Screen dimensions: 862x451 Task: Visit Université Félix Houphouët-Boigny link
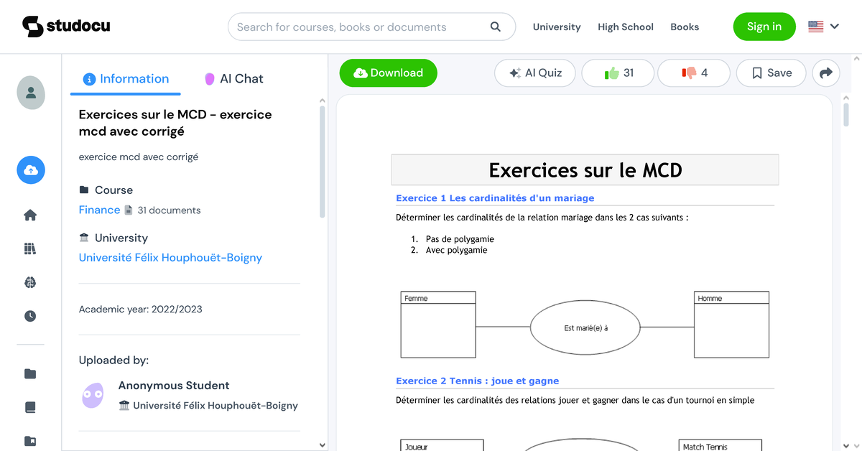(170, 257)
